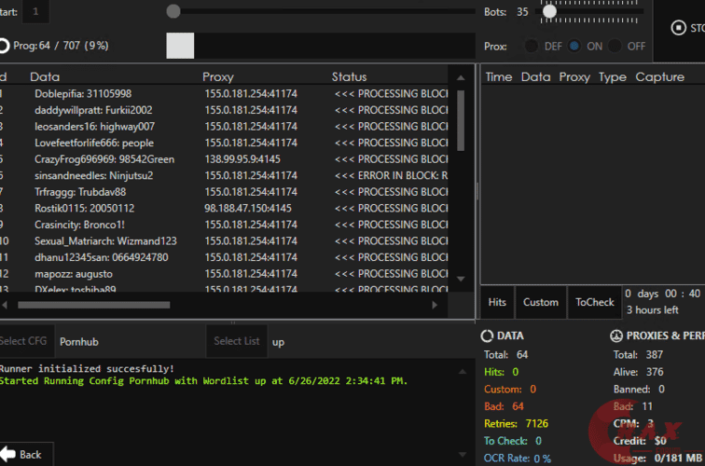Click the STOP button icon
The image size is (705, 466).
pyautogui.click(x=678, y=27)
